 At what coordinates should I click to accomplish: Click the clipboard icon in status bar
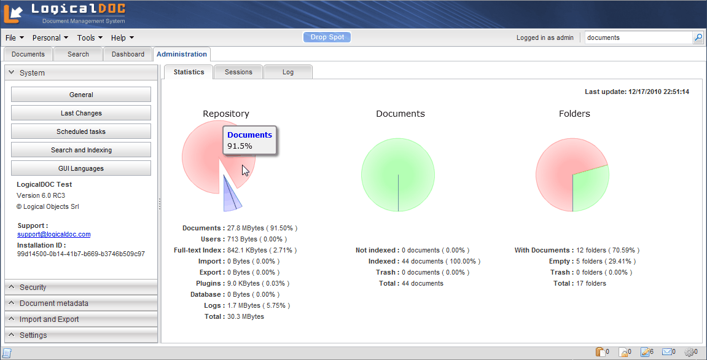pyautogui.click(x=600, y=352)
